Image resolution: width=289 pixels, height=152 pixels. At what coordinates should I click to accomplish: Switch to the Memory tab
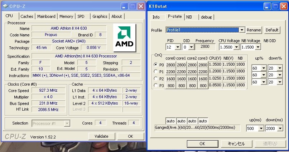click(x=66, y=16)
